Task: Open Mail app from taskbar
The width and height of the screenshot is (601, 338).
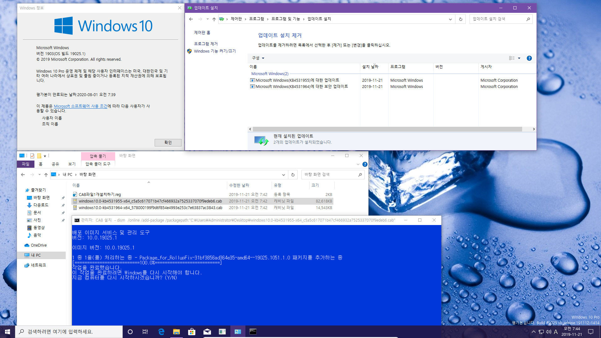Action: coord(207,332)
